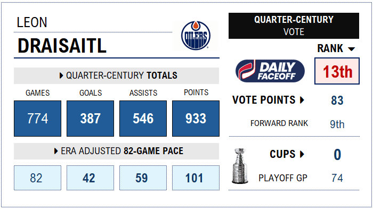Click the DRAISAITL name heading
The height and width of the screenshot is (210, 373).
pyautogui.click(x=62, y=46)
